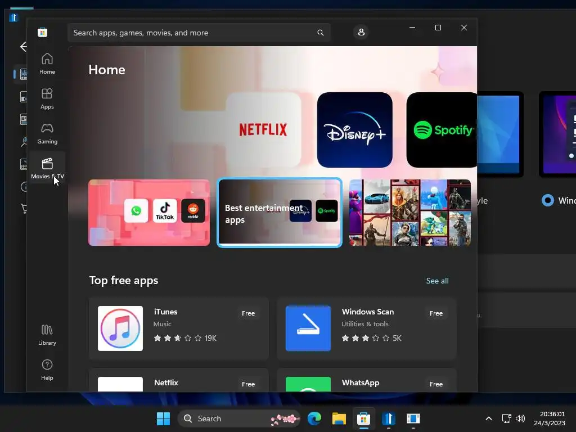Open the Library in Store sidebar
The width and height of the screenshot is (576, 432).
click(47, 335)
